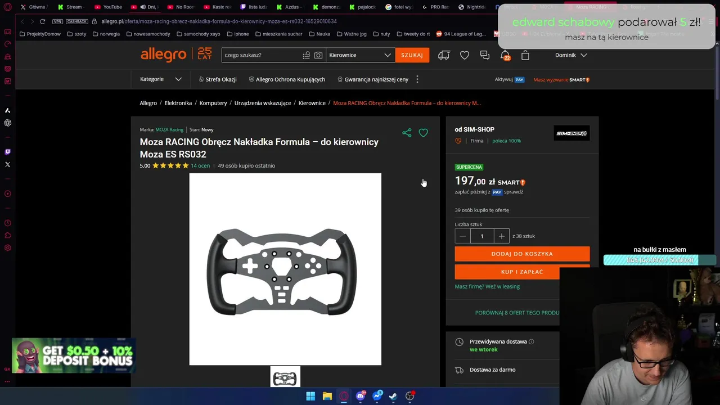Open ChatGPT in Opera sidebar
The width and height of the screenshot is (720, 405).
7,123
